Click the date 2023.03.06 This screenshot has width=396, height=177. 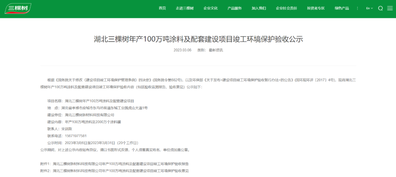[182, 50]
